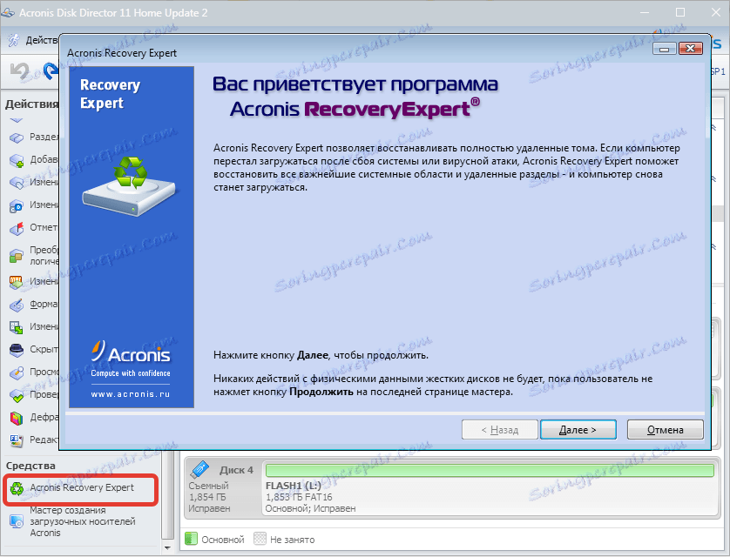This screenshot has height=557, width=730.
Task: Click the split volume icon Раздел
Action: [17, 138]
